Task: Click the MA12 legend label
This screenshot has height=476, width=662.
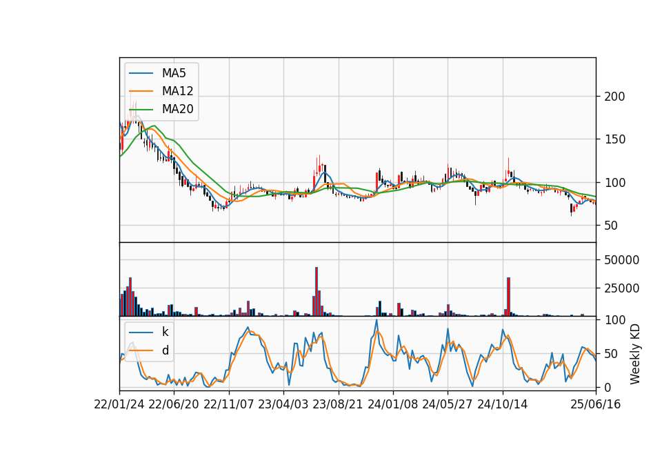Action: 177,91
